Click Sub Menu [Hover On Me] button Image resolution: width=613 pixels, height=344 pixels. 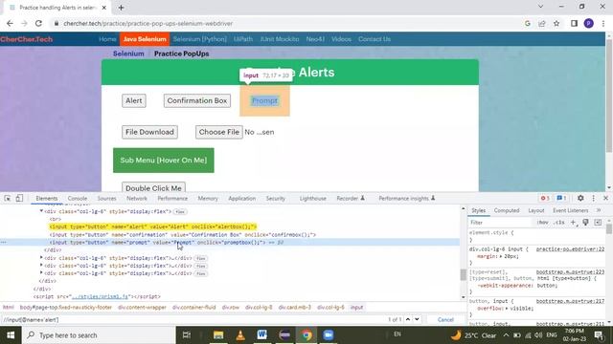click(164, 161)
